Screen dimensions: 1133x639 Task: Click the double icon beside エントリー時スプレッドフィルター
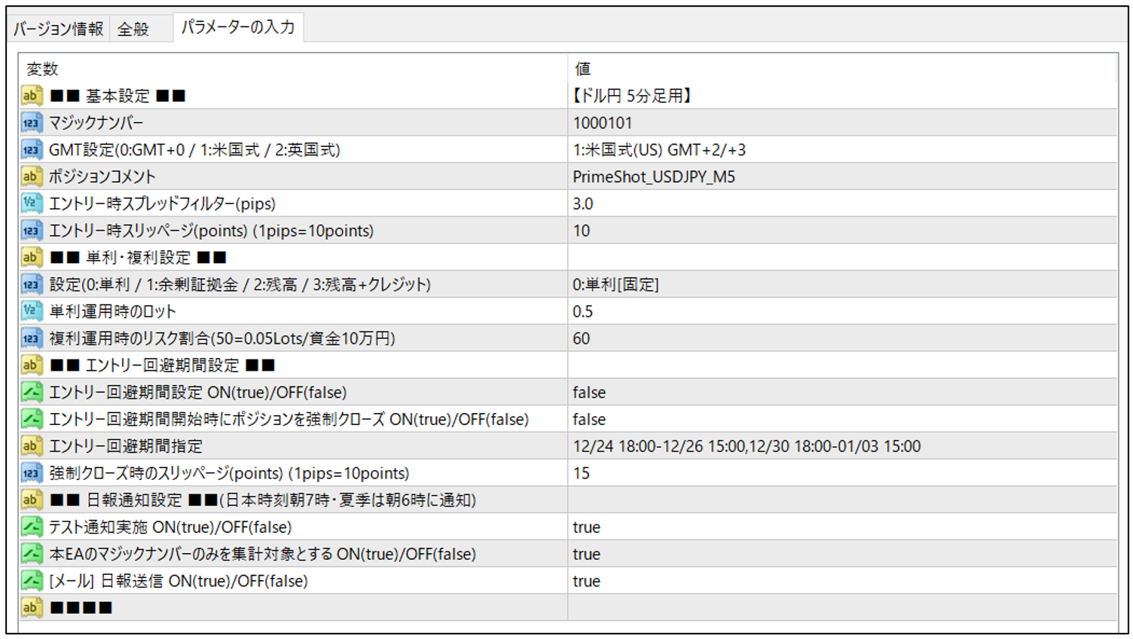[31, 203]
